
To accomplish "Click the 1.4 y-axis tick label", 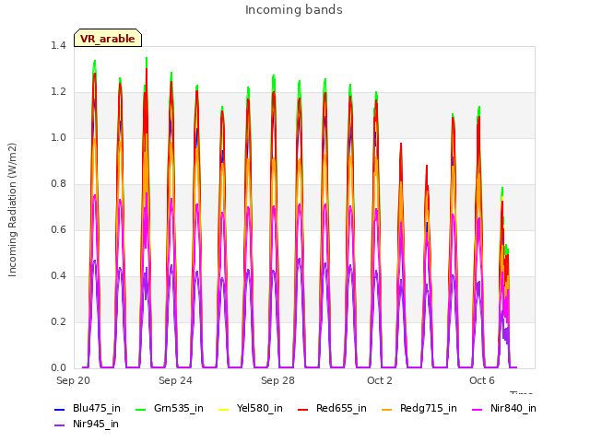I will click(x=58, y=45).
